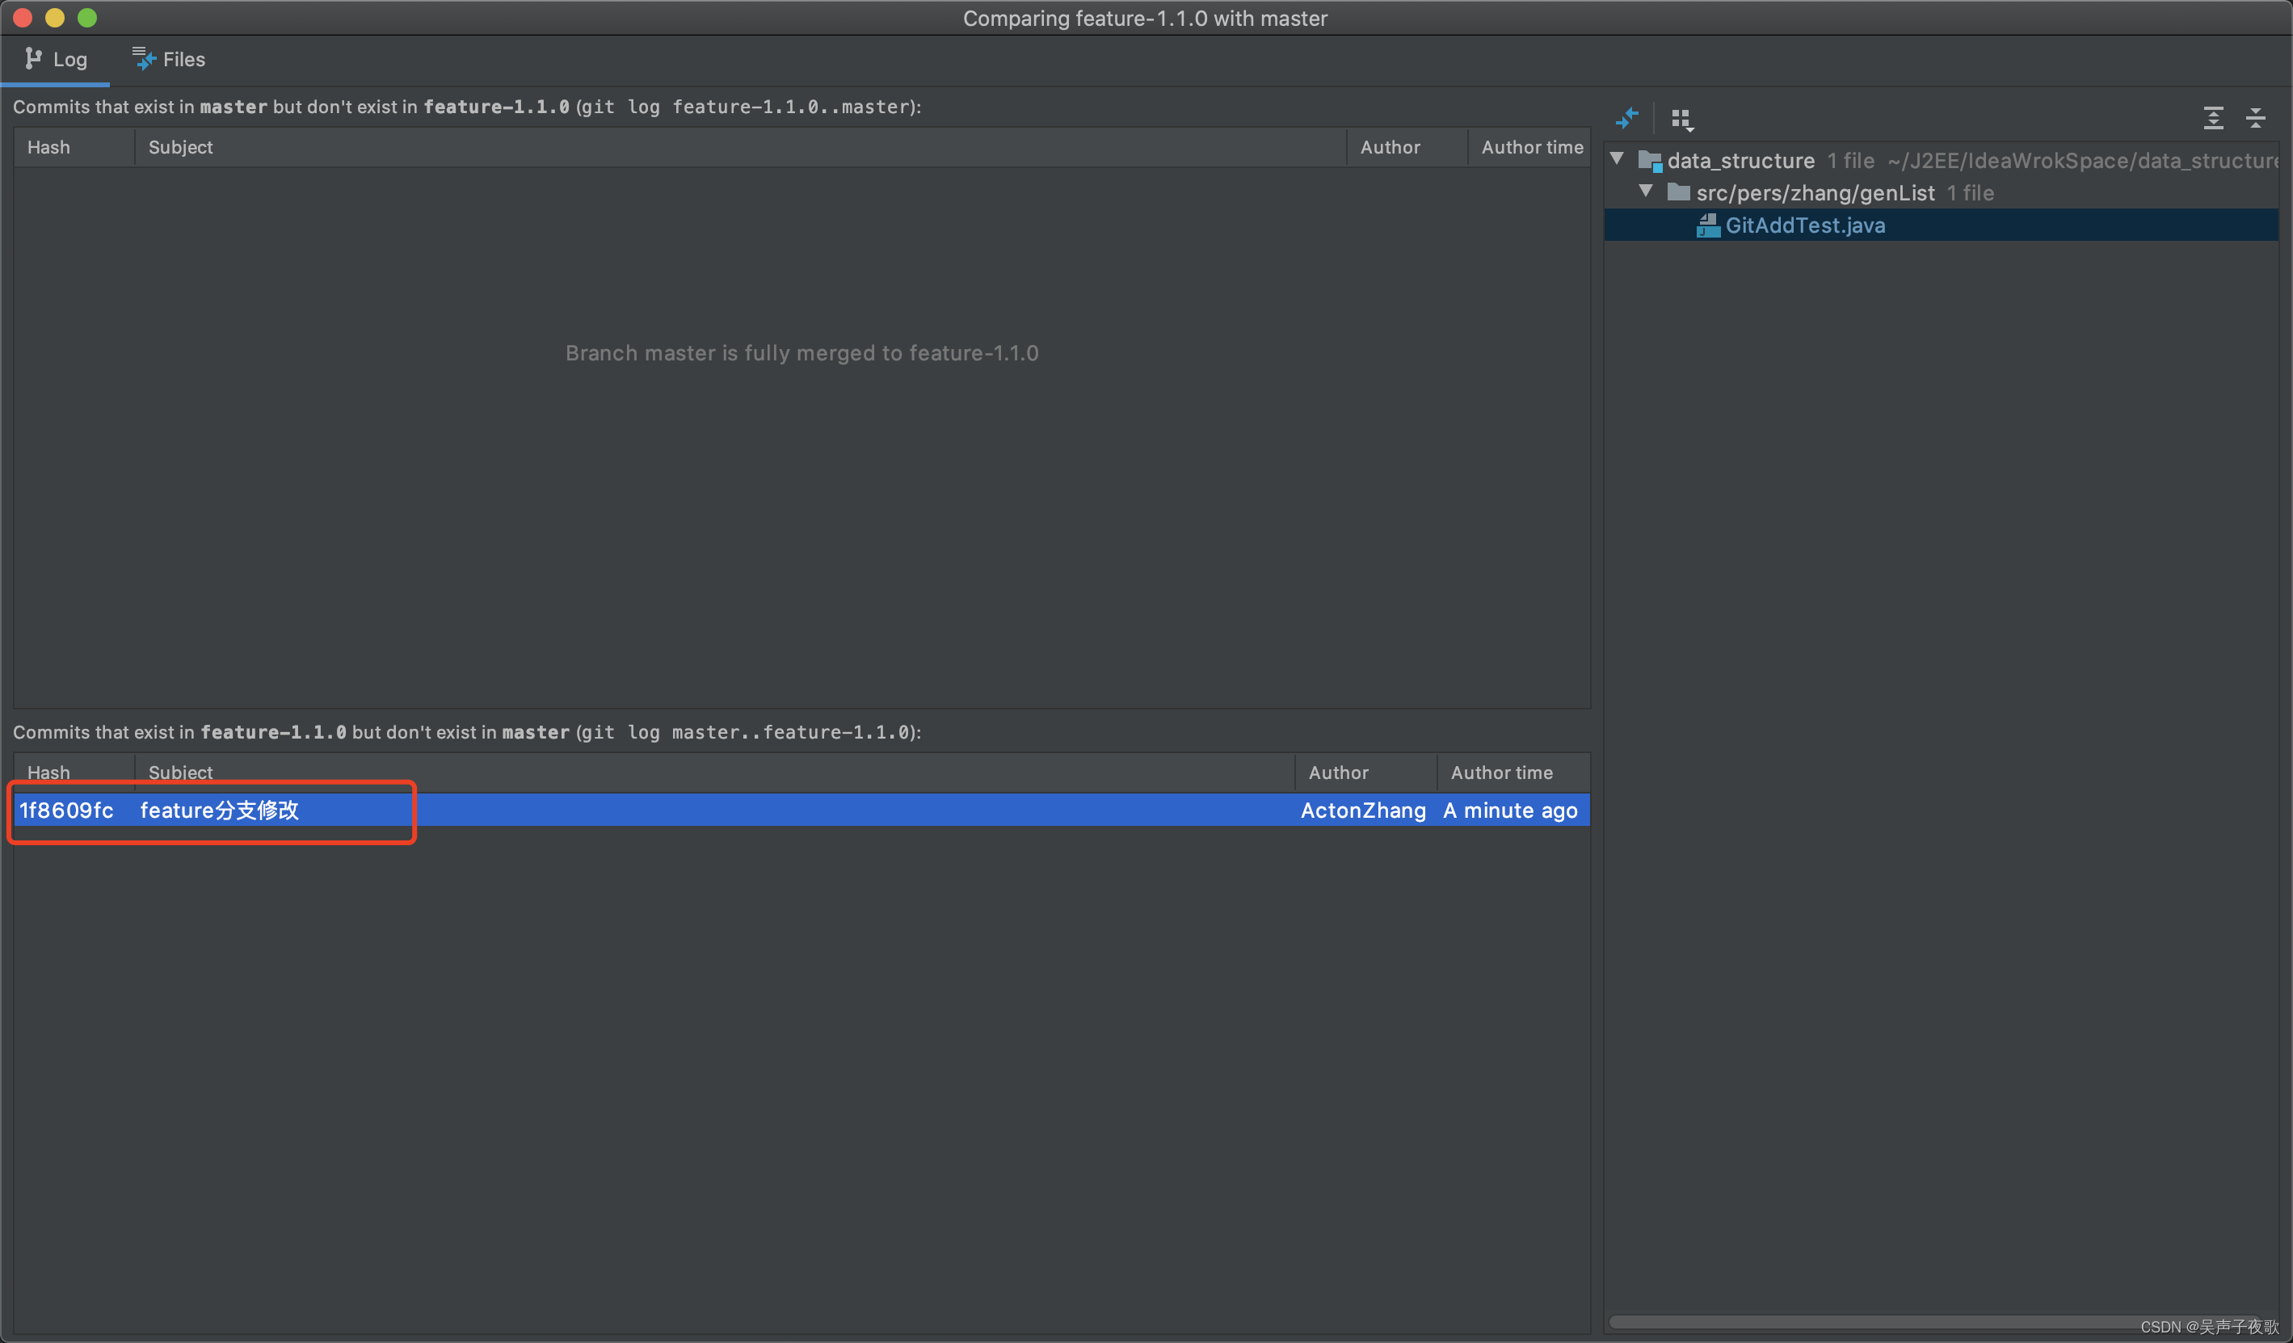This screenshot has width=2293, height=1343.
Task: Click the 'feature分支修改' commit subject
Action: (219, 810)
